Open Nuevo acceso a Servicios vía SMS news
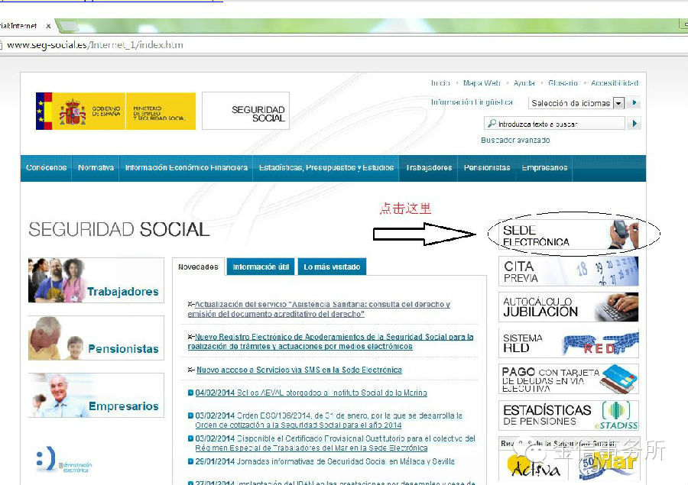Viewport: 688px width, 485px height. pyautogui.click(x=299, y=370)
